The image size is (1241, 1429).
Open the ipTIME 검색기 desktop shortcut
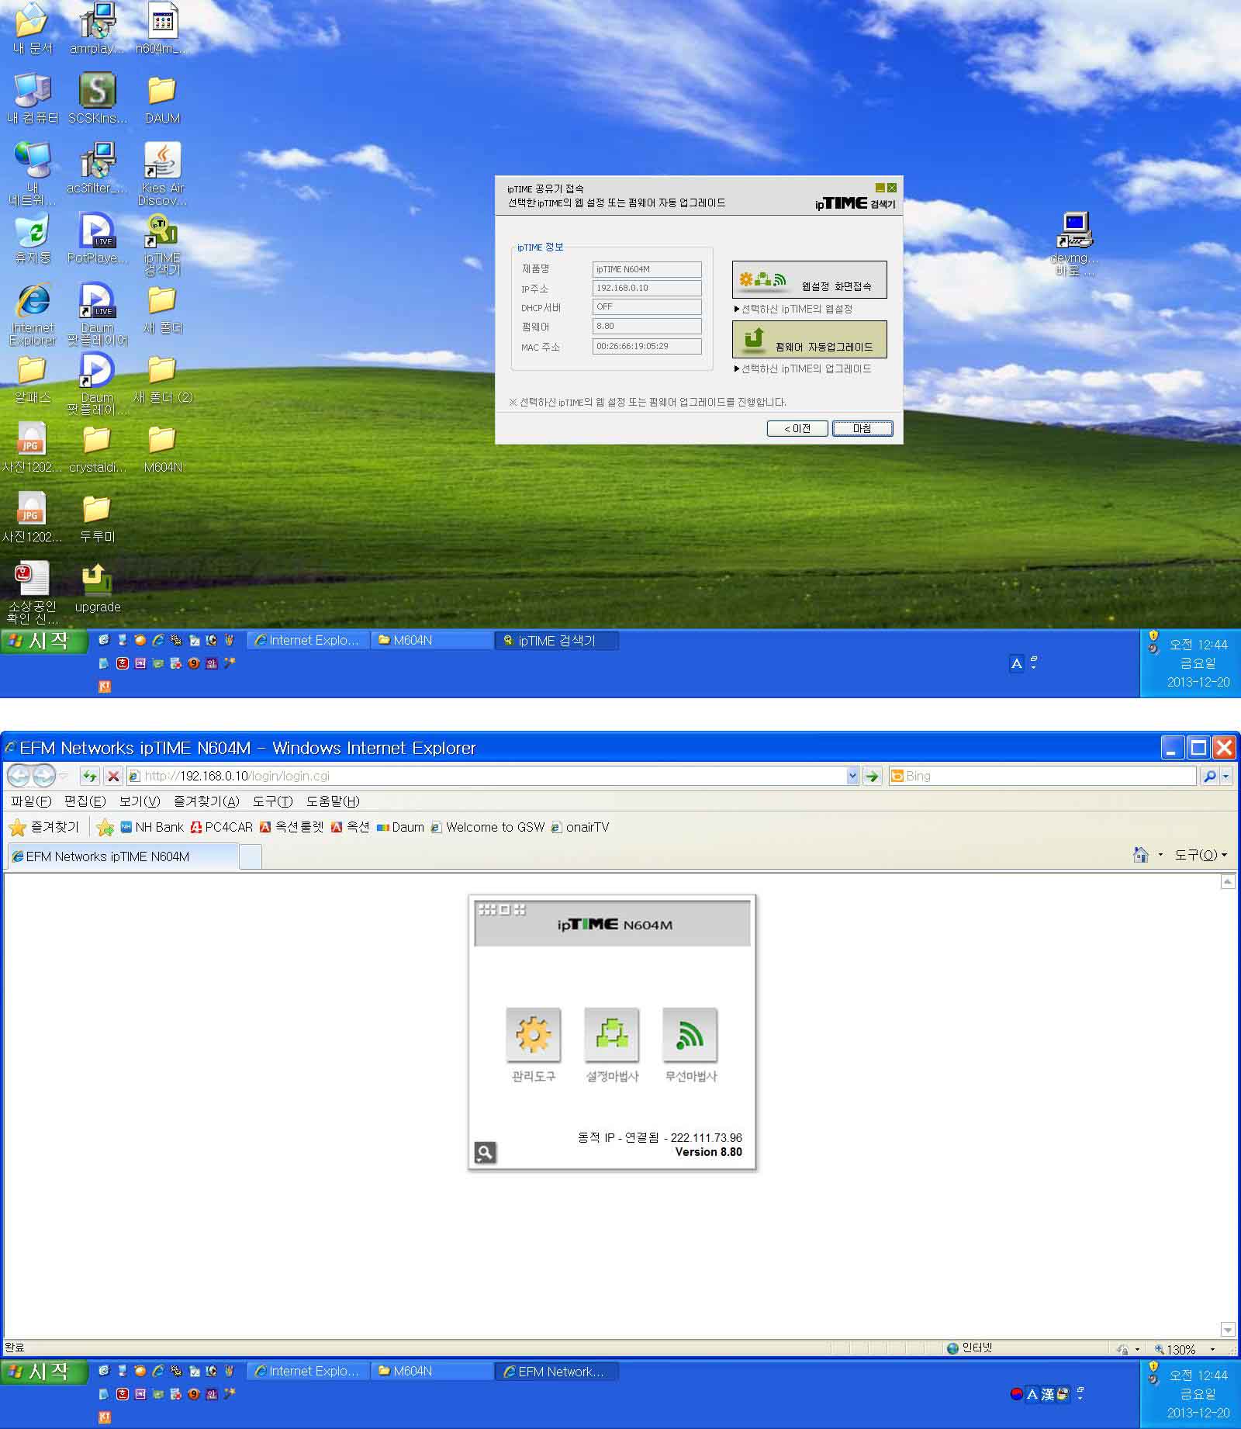161,245
